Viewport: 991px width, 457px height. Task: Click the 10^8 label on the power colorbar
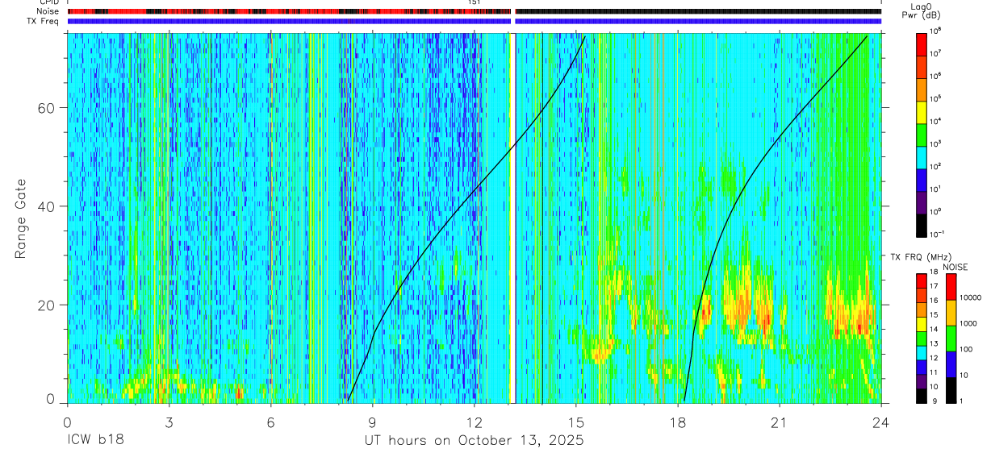(935, 31)
